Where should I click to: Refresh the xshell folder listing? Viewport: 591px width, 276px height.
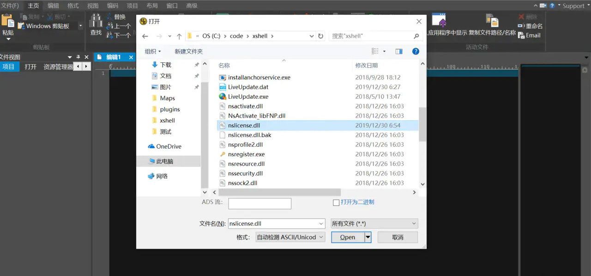point(321,36)
